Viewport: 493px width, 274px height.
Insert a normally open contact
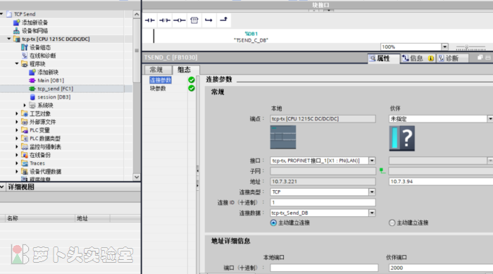click(x=149, y=20)
